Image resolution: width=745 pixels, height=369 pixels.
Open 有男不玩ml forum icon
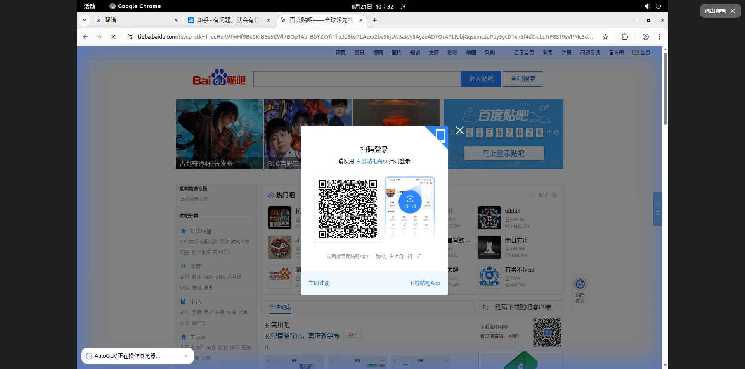coord(489,277)
